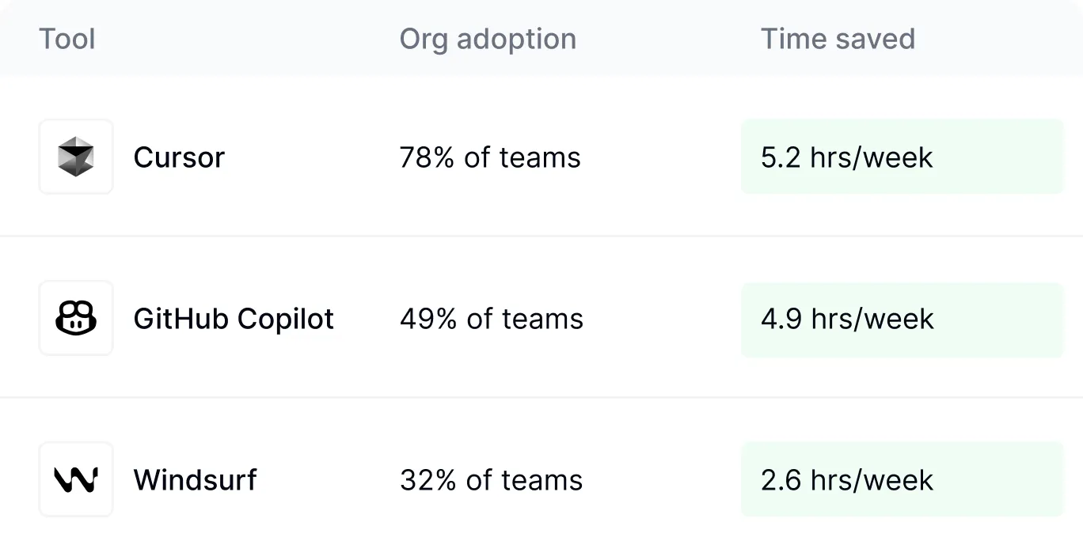Image resolution: width=1083 pixels, height=560 pixels.
Task: Click the 32% of teams adoption value
Action: click(491, 480)
